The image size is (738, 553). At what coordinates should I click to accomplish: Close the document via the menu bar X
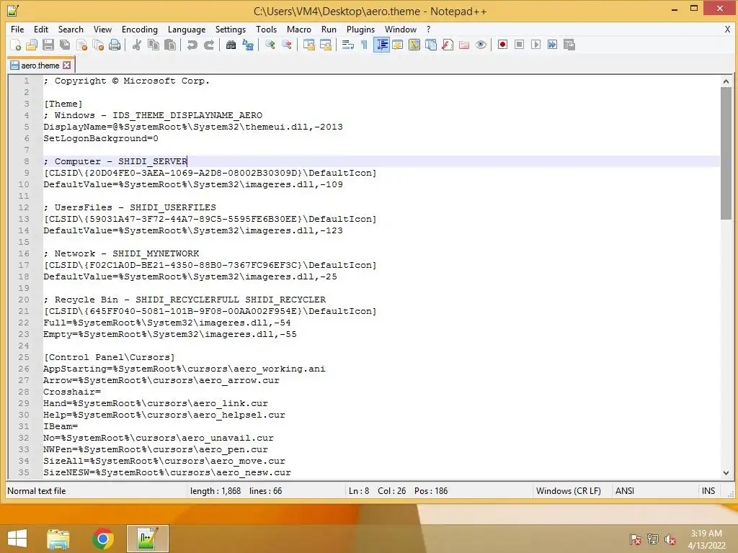tap(727, 29)
